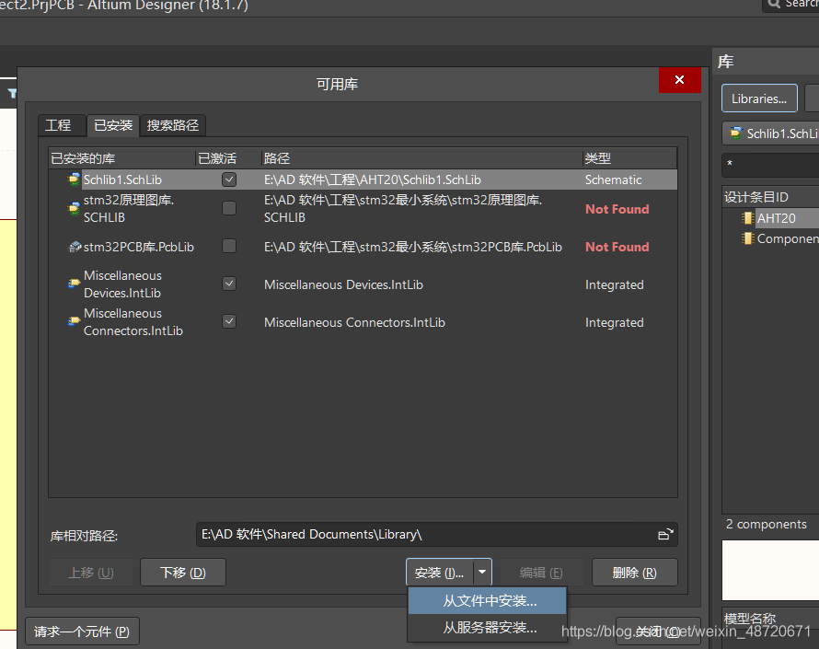819x649 pixels.
Task: Click the Not Found status of stm32原理图库.SCHLIB
Action: point(617,209)
